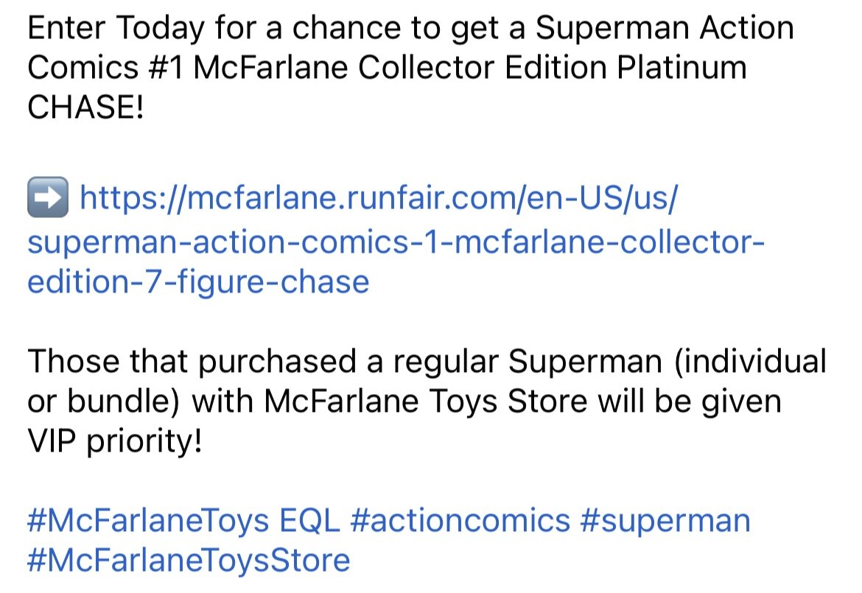Click the 'or bundle)' text
This screenshot has width=862, height=593.
click(103, 401)
